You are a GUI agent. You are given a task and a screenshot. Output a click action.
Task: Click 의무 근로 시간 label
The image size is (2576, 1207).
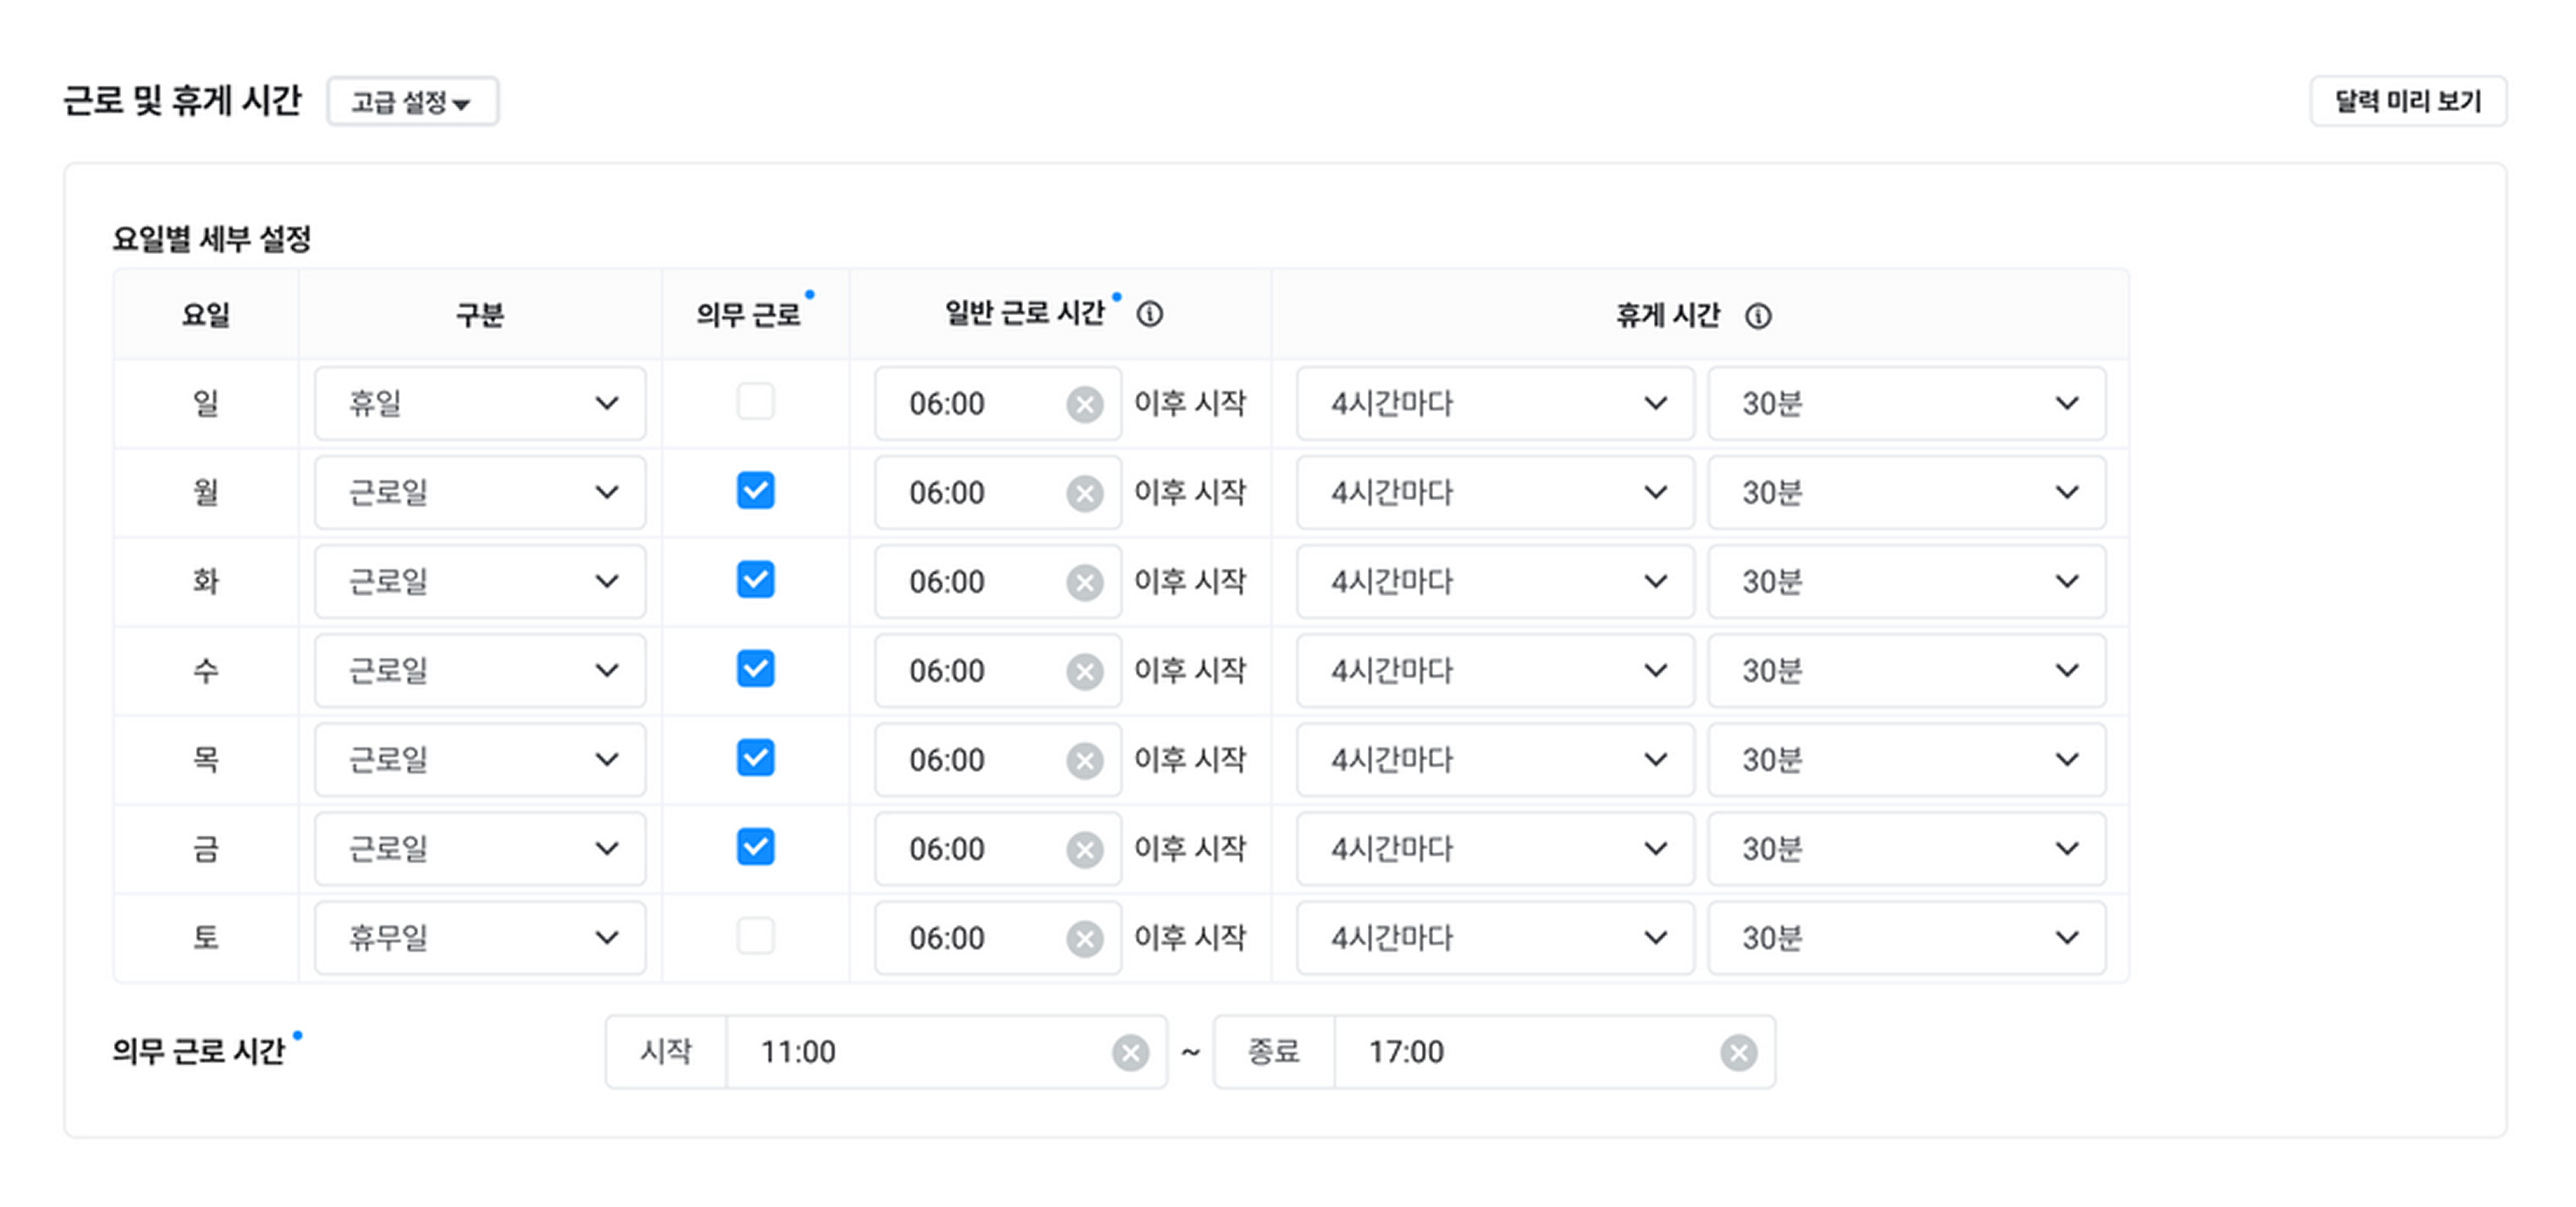click(199, 1051)
